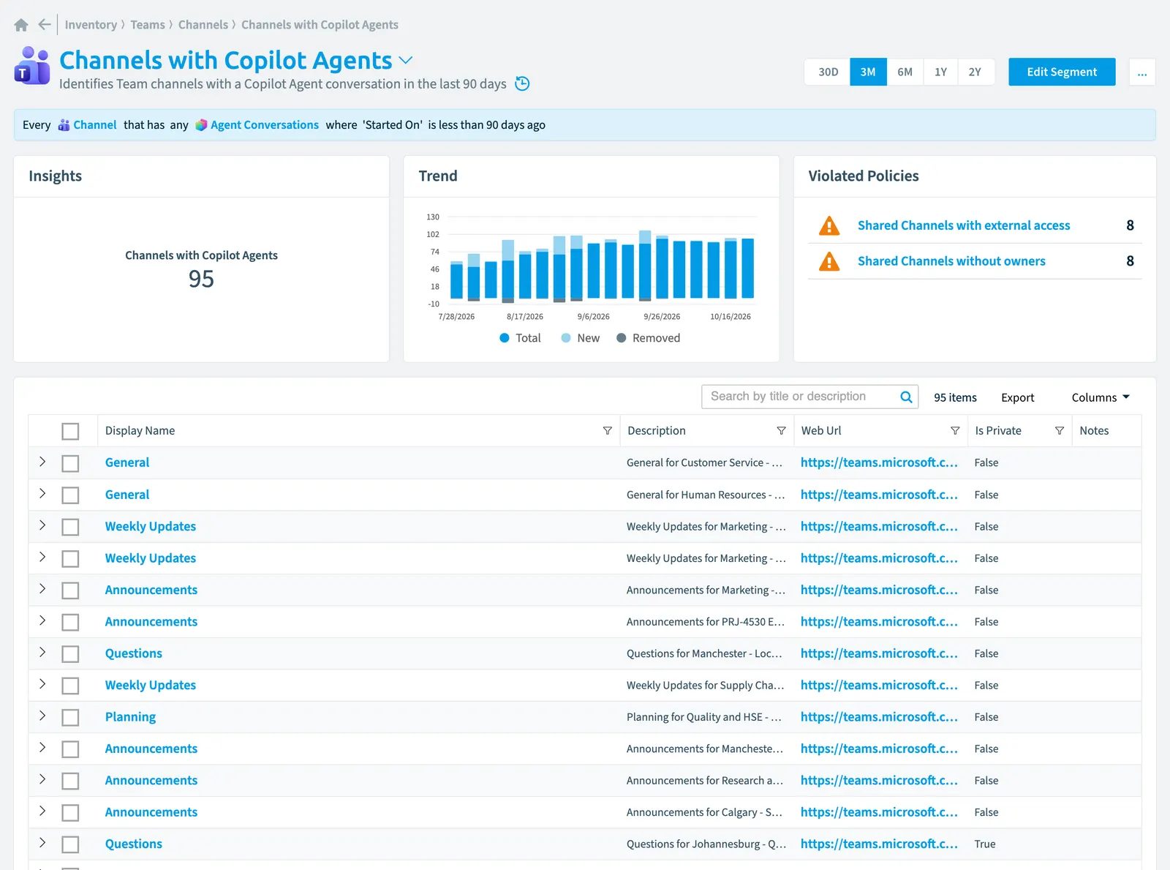Switch to the 1Y time range
The image size is (1170, 870).
(940, 72)
